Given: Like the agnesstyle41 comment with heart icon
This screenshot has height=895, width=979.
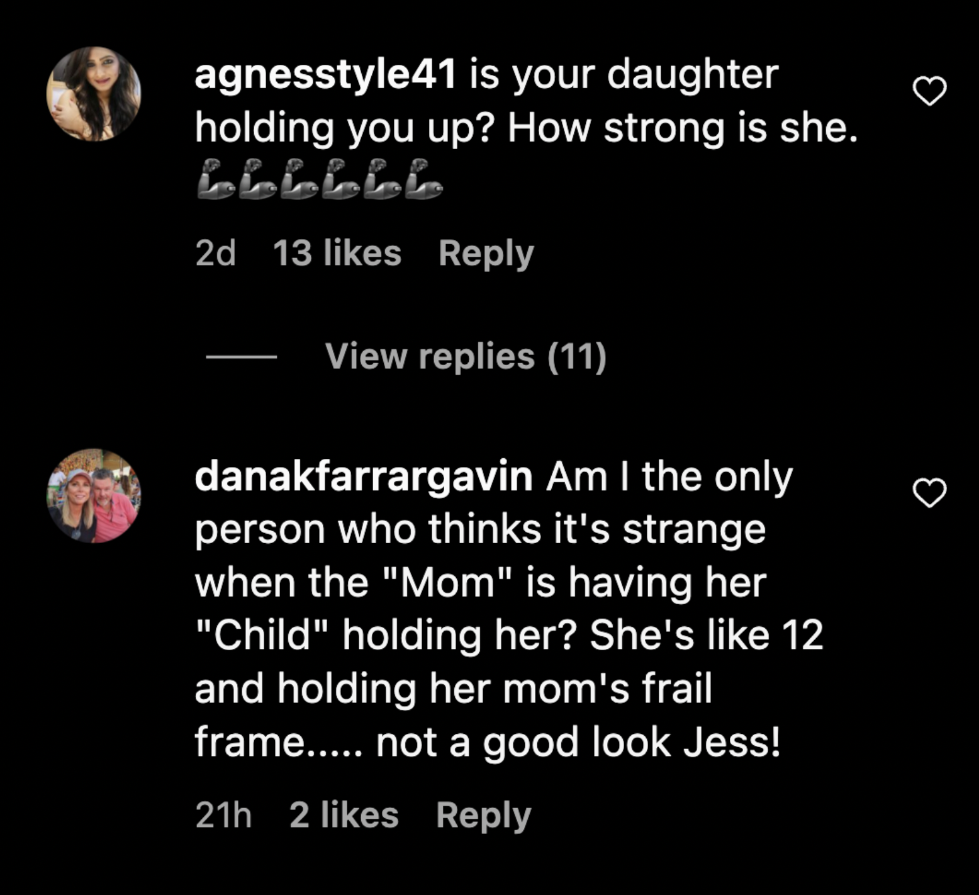Looking at the screenshot, I should point(929,91).
